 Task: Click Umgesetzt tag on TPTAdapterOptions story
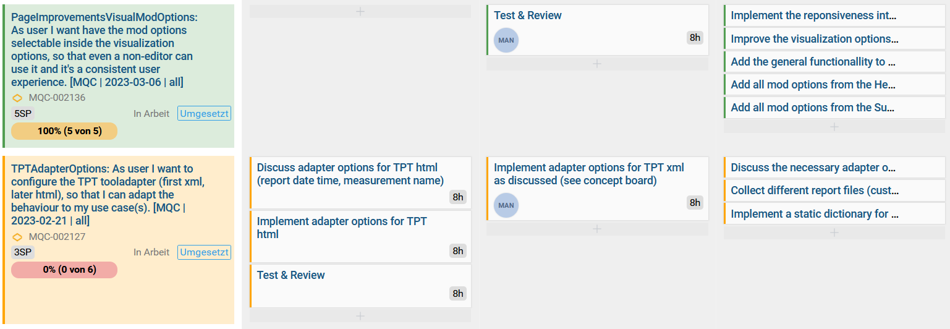coord(205,252)
